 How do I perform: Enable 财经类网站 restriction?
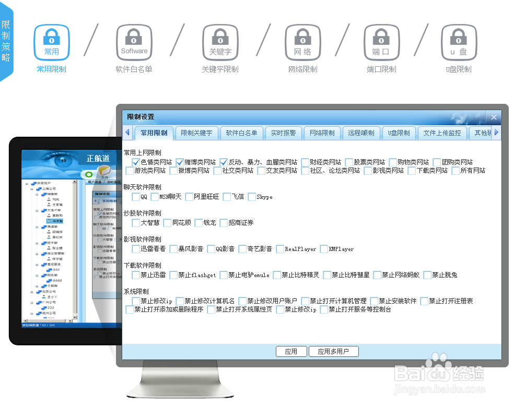coord(305,162)
